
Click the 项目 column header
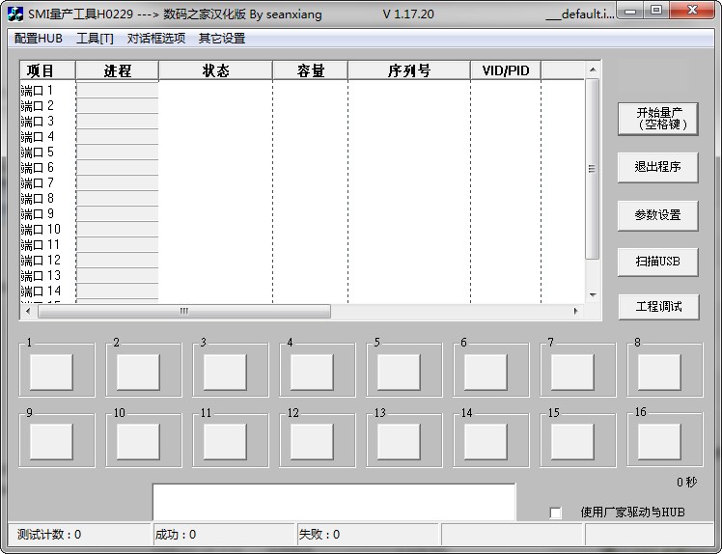point(47,70)
